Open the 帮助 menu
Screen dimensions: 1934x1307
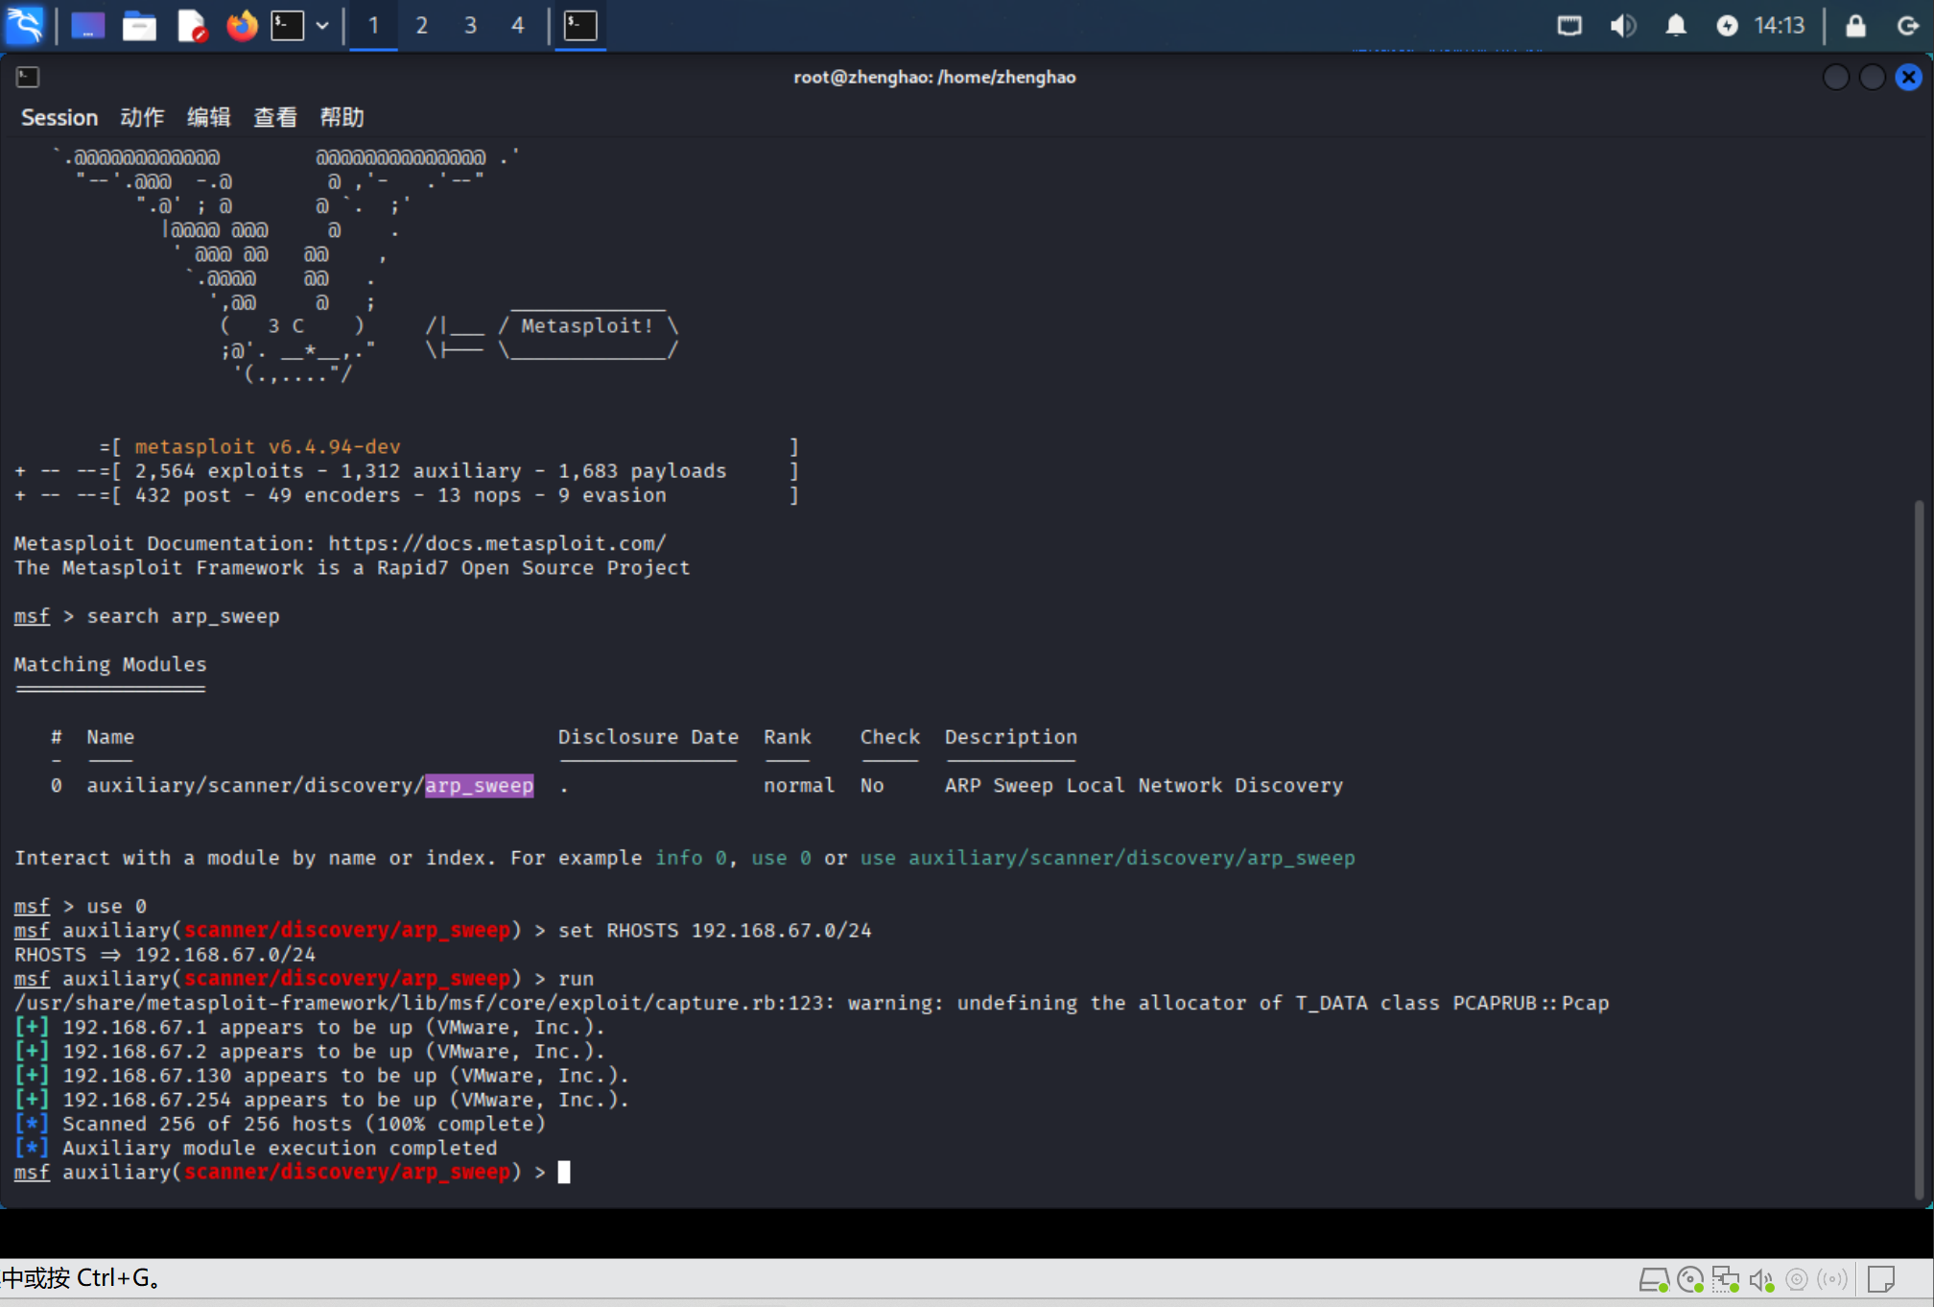[x=342, y=117]
